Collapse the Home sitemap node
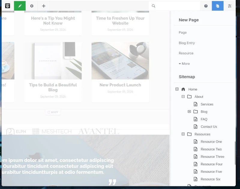 pyautogui.click(x=177, y=89)
